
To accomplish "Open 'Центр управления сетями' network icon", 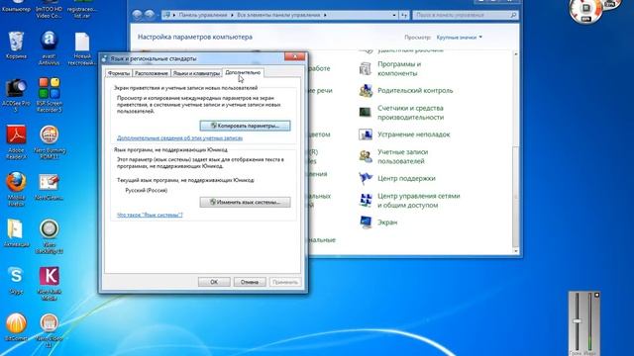I will tap(366, 200).
